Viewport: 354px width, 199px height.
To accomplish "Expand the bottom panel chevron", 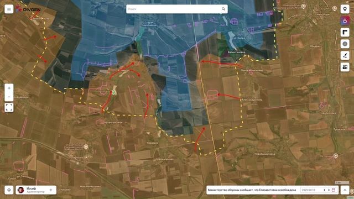I will [345, 190].
